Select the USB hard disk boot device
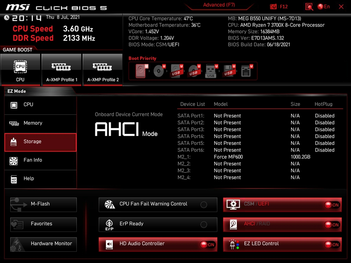Image resolution: width=351 pixels, height=263 pixels. (177, 71)
